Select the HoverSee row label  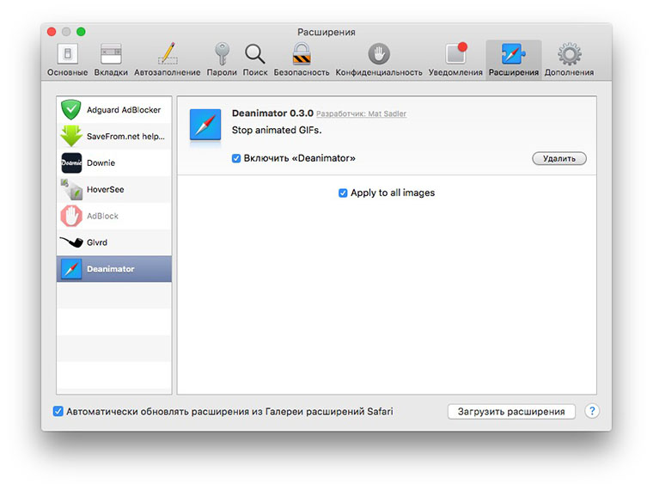pyautogui.click(x=106, y=190)
